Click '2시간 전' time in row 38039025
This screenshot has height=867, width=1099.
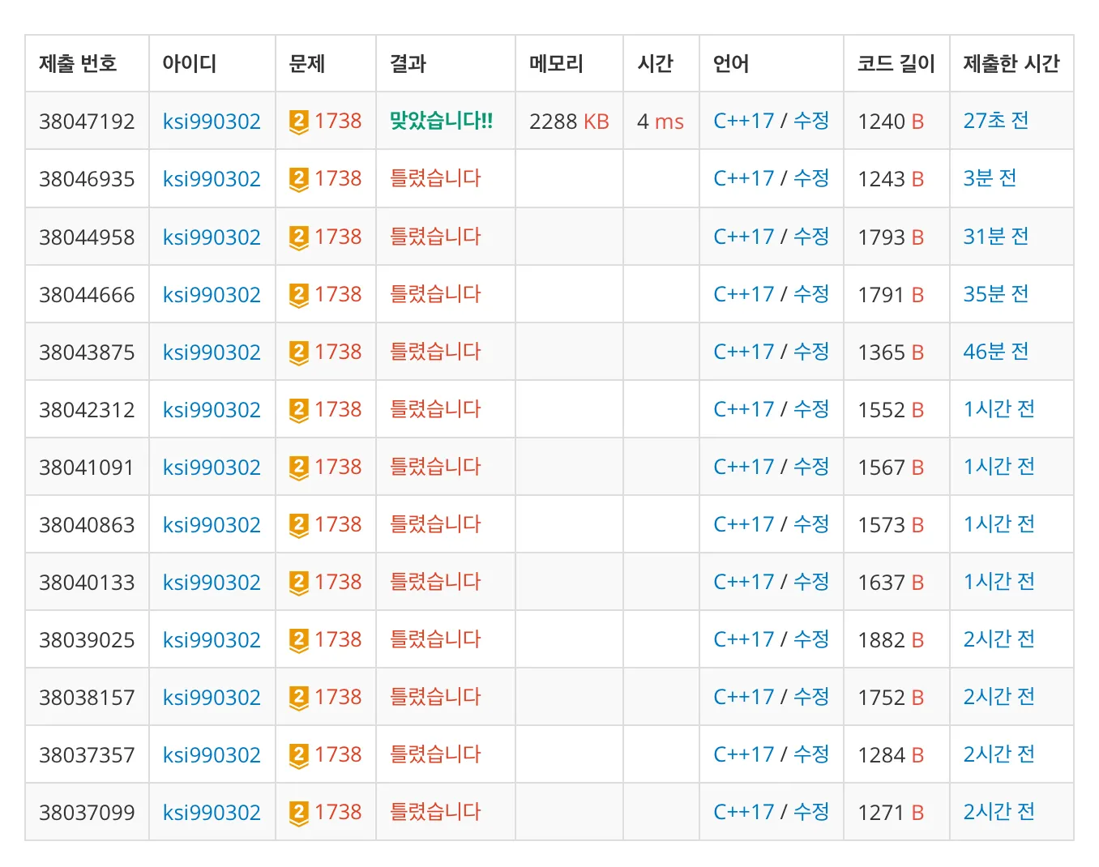[999, 640]
